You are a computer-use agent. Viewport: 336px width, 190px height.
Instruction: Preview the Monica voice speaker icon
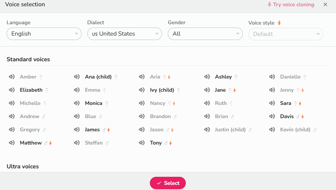(x=77, y=103)
